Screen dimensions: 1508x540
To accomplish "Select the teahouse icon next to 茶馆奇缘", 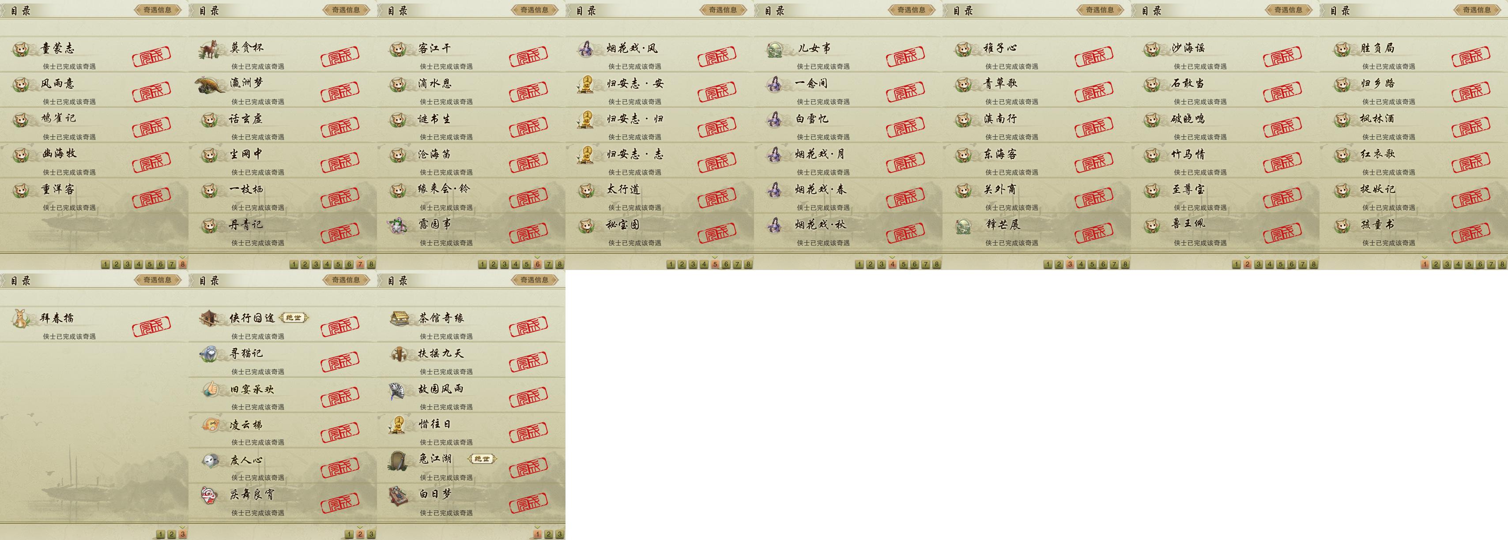I will 399,319.
